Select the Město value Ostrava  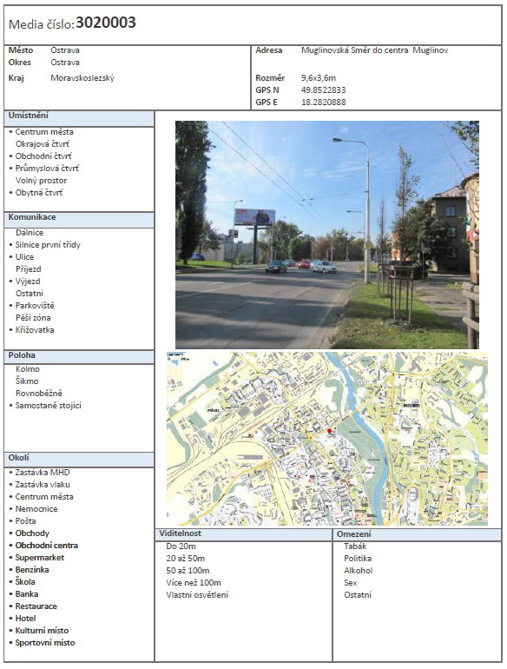tap(65, 50)
